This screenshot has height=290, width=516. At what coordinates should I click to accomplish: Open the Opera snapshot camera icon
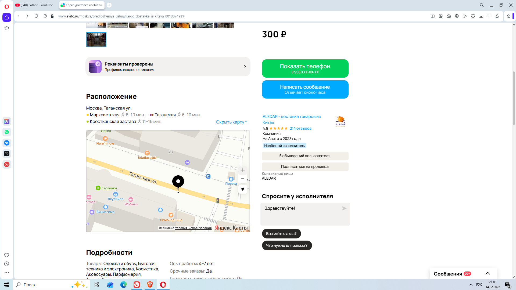click(449, 16)
